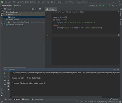The height and width of the screenshot is (103, 122).
Task: Click the myFirstProject breadcrumb
Action: pyautogui.click(x=7, y=5)
